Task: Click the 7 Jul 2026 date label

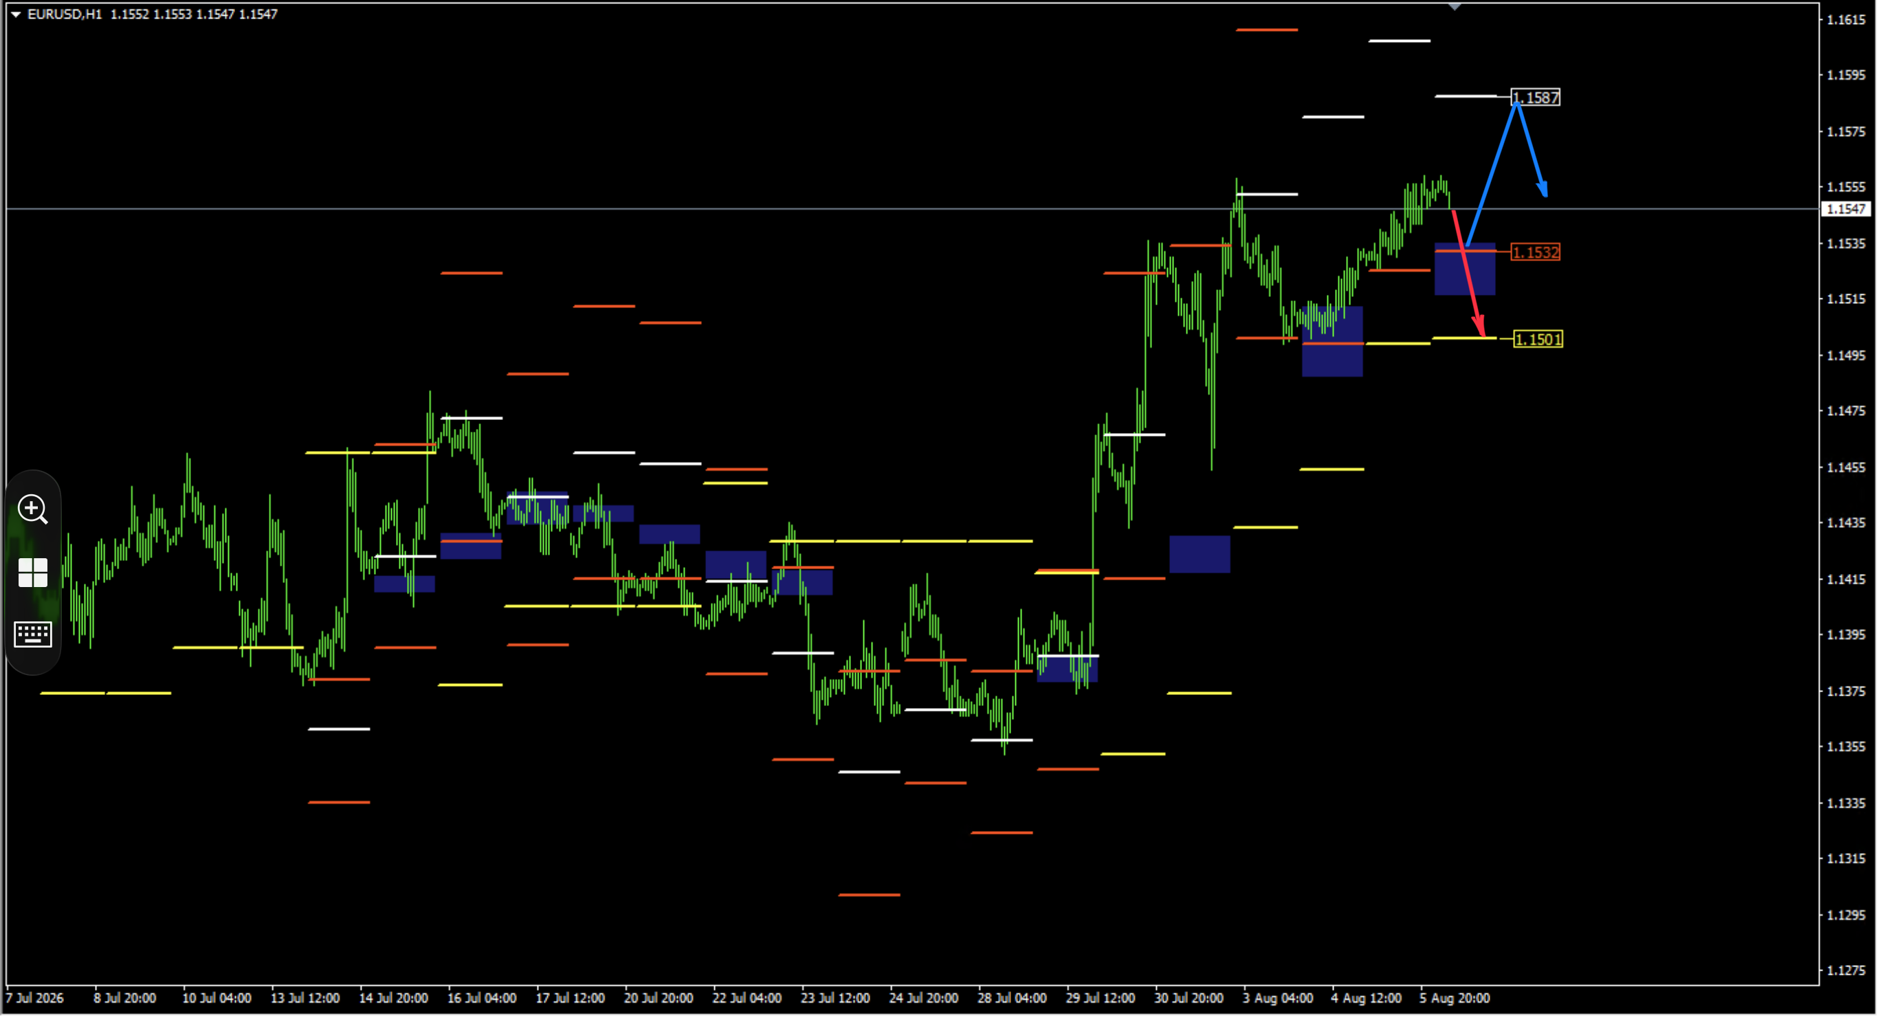Action: coord(35,997)
